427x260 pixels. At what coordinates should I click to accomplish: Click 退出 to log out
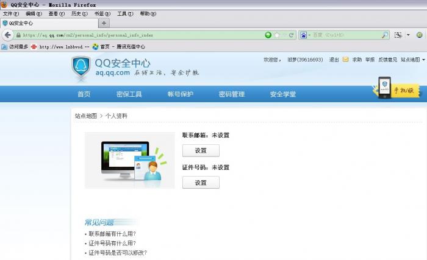tap(334, 60)
